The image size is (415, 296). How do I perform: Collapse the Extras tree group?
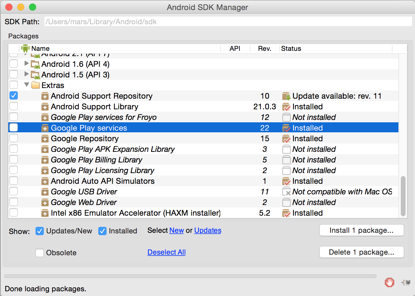[27, 85]
